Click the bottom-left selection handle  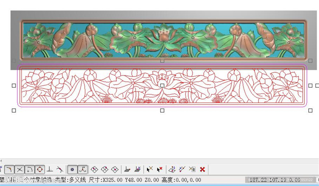14,110
